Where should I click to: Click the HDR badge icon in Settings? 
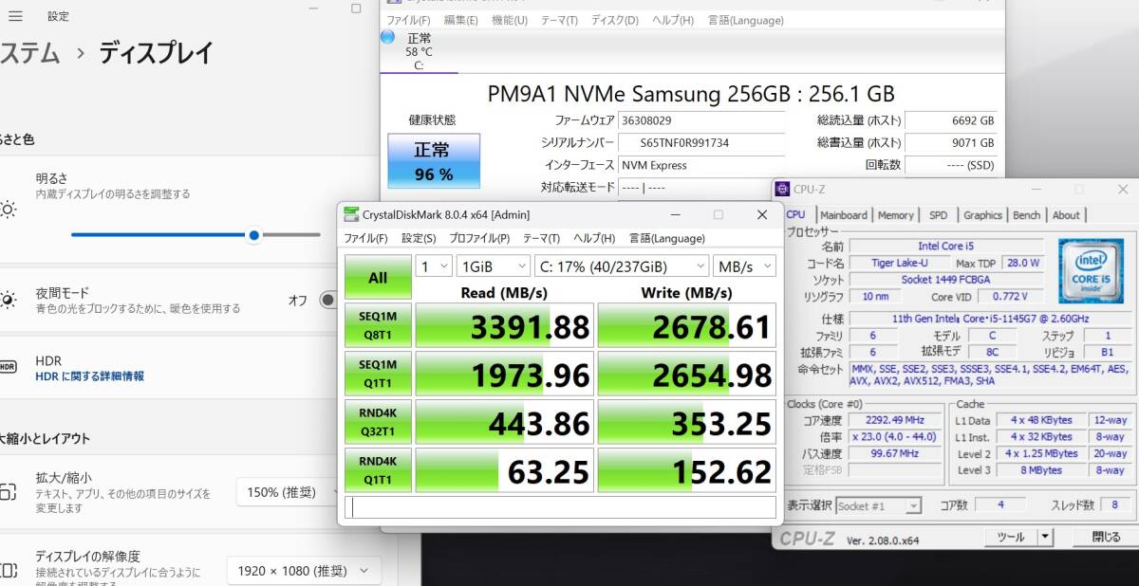(8, 367)
